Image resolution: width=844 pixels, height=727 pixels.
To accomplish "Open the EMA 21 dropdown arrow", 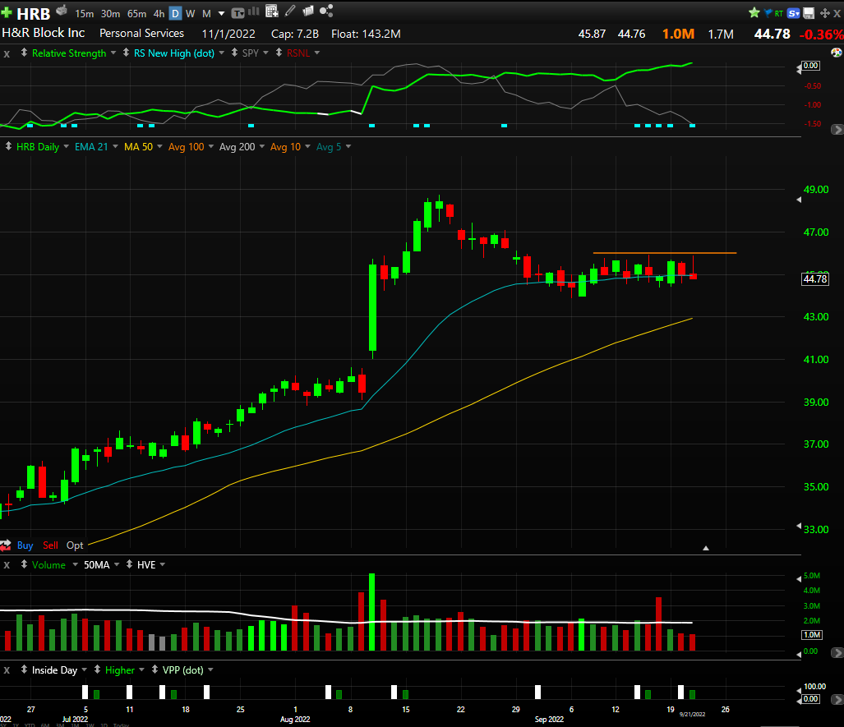I will click(115, 146).
